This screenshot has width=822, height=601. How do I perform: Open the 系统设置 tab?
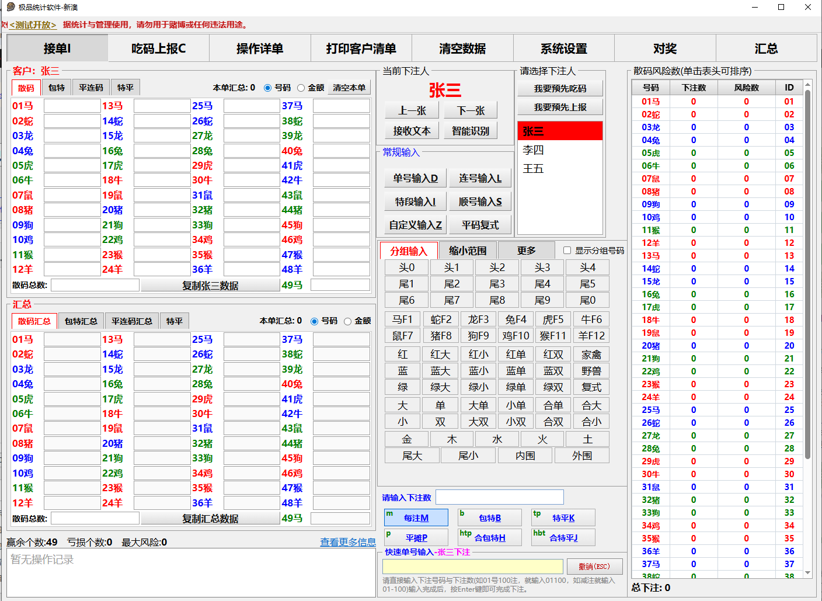[564, 48]
